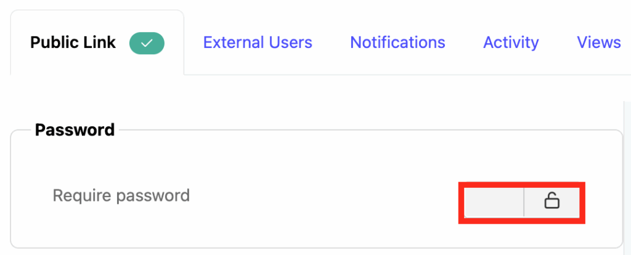
Task: Toggle the Require password switch
Action: tap(522, 200)
